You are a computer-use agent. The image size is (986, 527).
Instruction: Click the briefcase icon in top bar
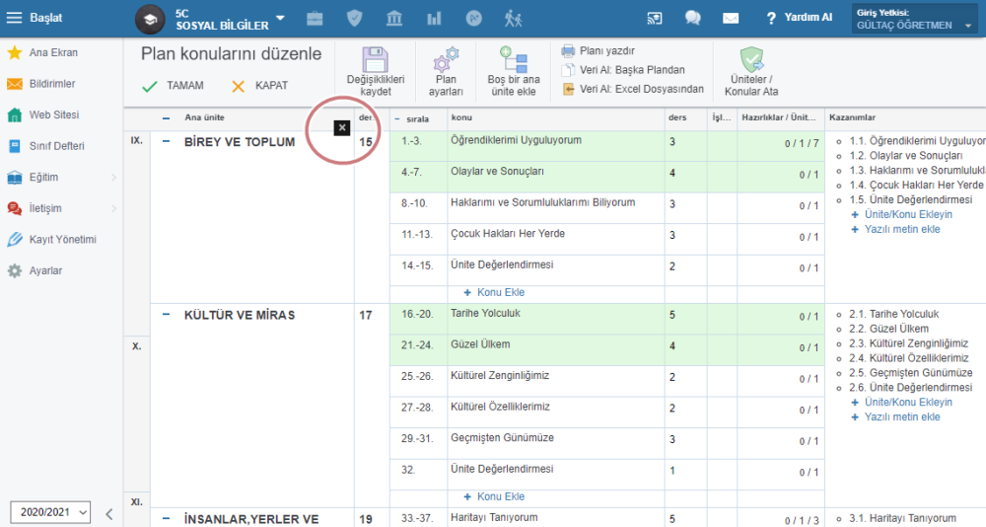coord(315,18)
